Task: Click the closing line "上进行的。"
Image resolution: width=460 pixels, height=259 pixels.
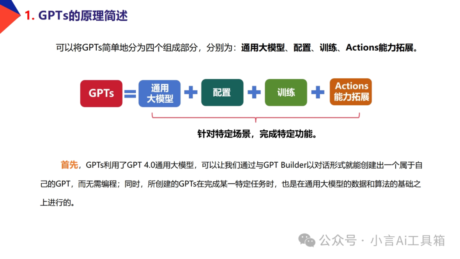Action: [x=57, y=202]
